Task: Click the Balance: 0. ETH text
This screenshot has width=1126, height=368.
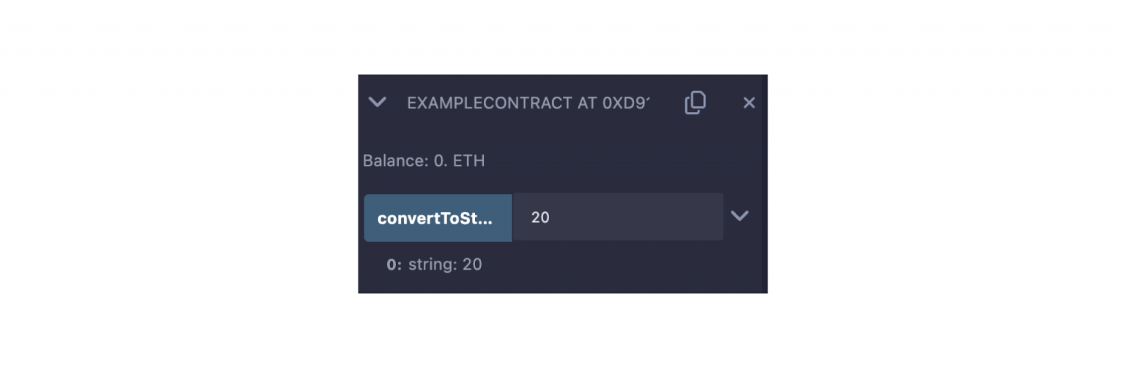Action: coord(424,161)
